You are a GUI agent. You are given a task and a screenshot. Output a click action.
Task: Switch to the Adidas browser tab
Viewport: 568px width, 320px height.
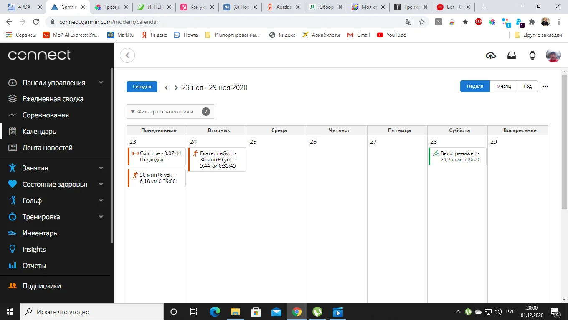[x=283, y=7]
